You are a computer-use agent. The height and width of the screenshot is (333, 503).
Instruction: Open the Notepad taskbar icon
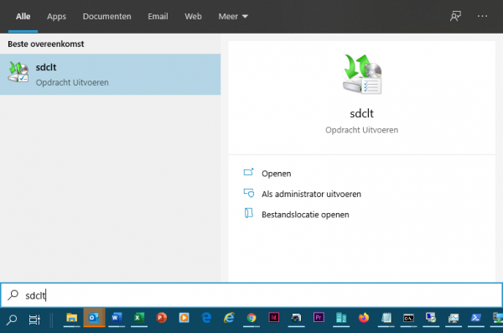tap(386, 318)
